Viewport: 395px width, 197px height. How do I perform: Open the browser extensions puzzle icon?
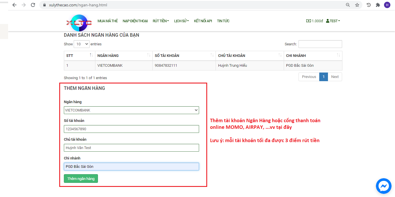(x=378, y=5)
